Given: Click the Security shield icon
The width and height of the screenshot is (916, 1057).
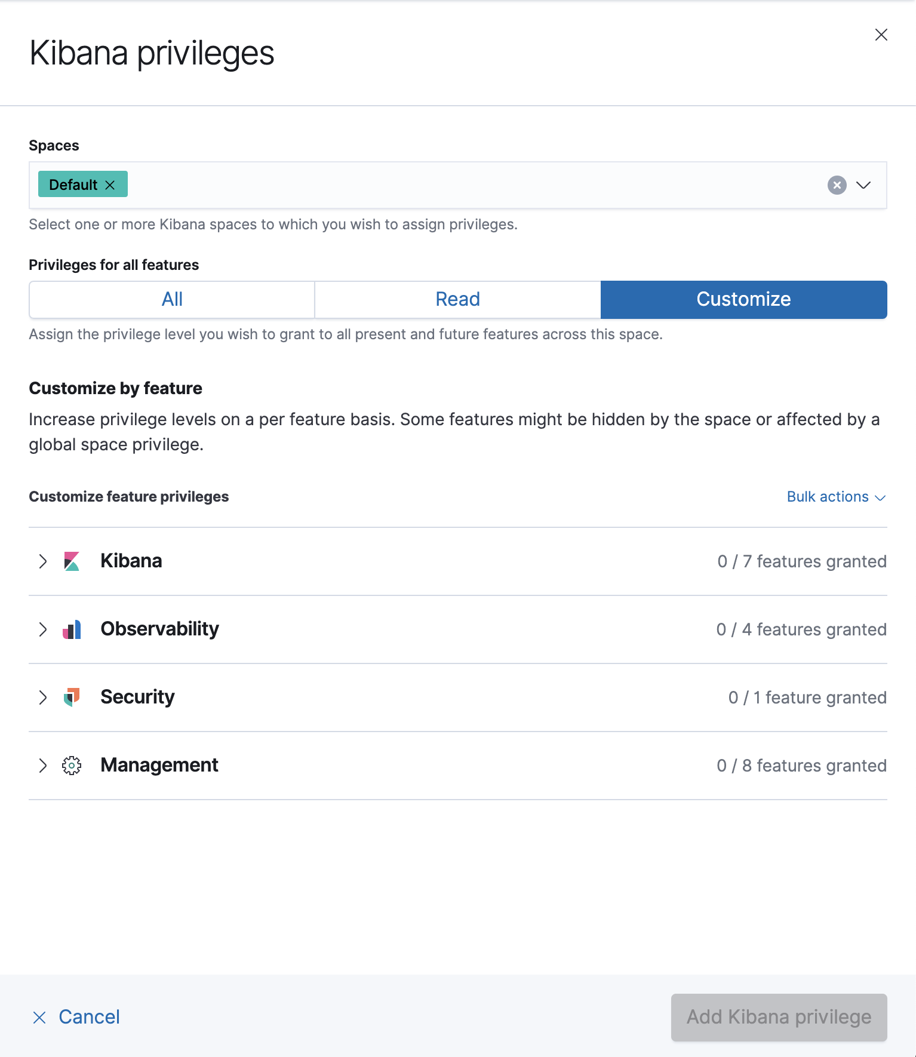Looking at the screenshot, I should [x=72, y=698].
